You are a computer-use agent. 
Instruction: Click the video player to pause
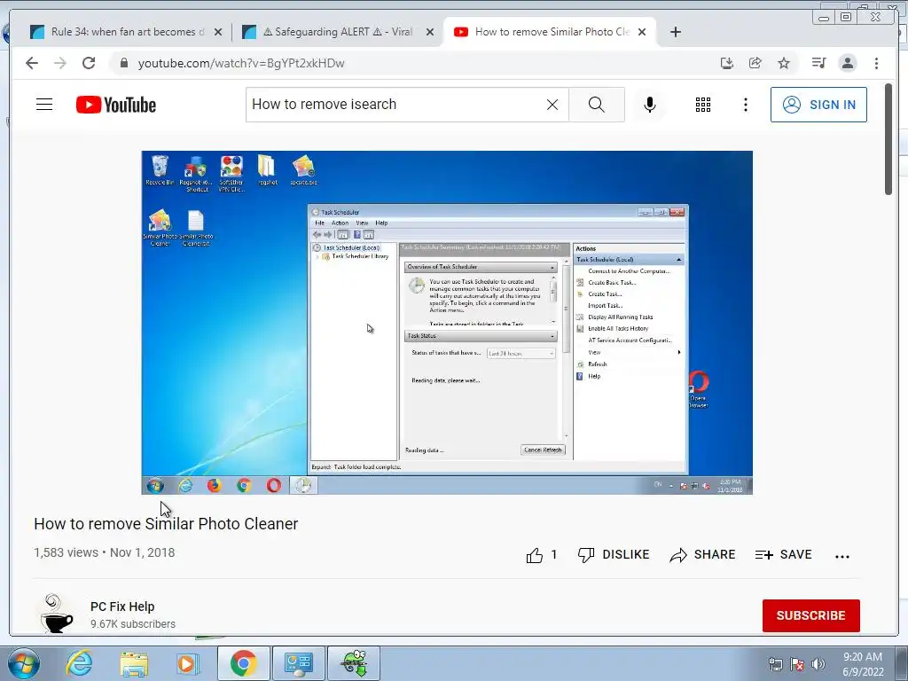[447, 323]
